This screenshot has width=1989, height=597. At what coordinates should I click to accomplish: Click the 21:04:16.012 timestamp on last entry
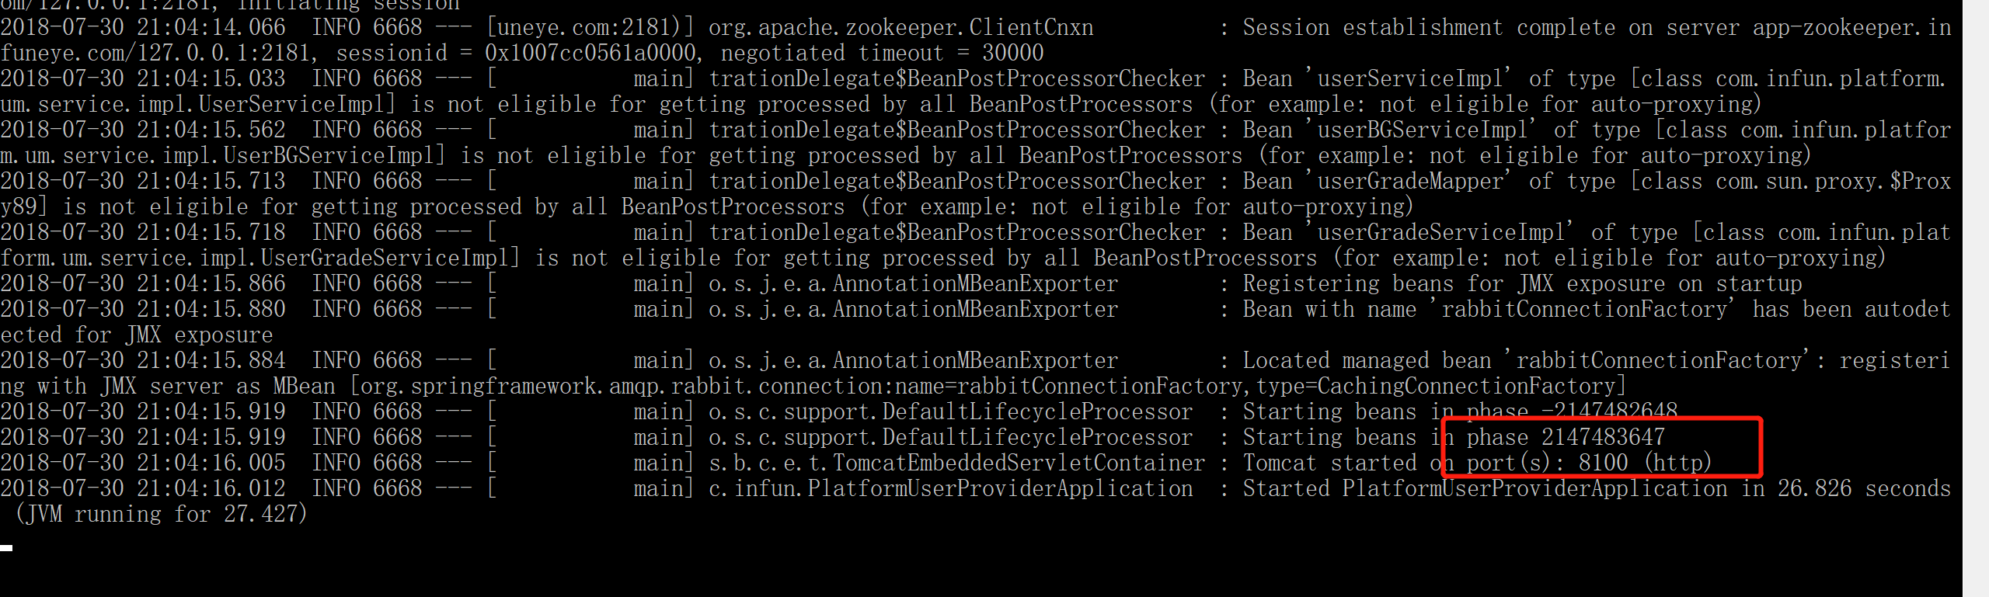click(x=211, y=489)
